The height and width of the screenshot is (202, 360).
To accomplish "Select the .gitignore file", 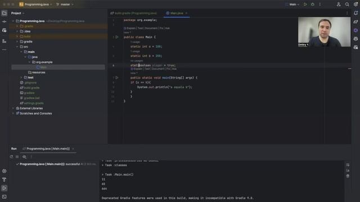I will click(x=29, y=82).
